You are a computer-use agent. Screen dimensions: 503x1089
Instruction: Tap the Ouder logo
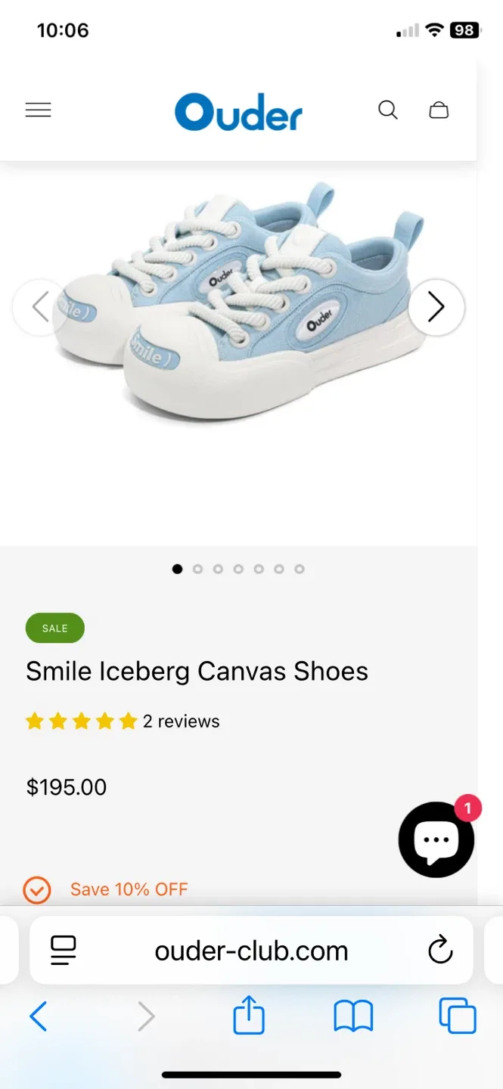coord(238,110)
